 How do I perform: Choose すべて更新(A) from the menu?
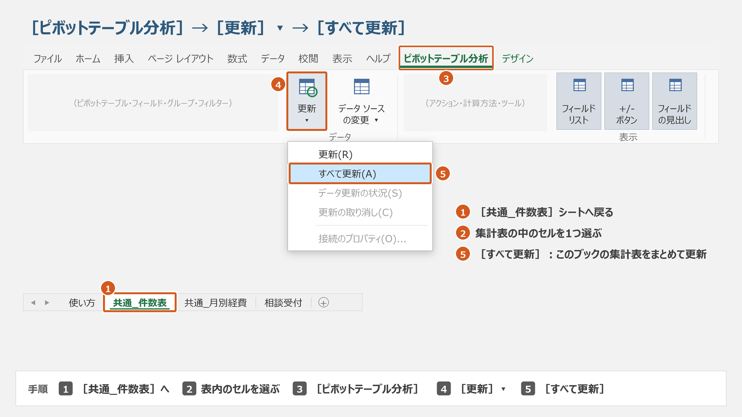coord(360,174)
